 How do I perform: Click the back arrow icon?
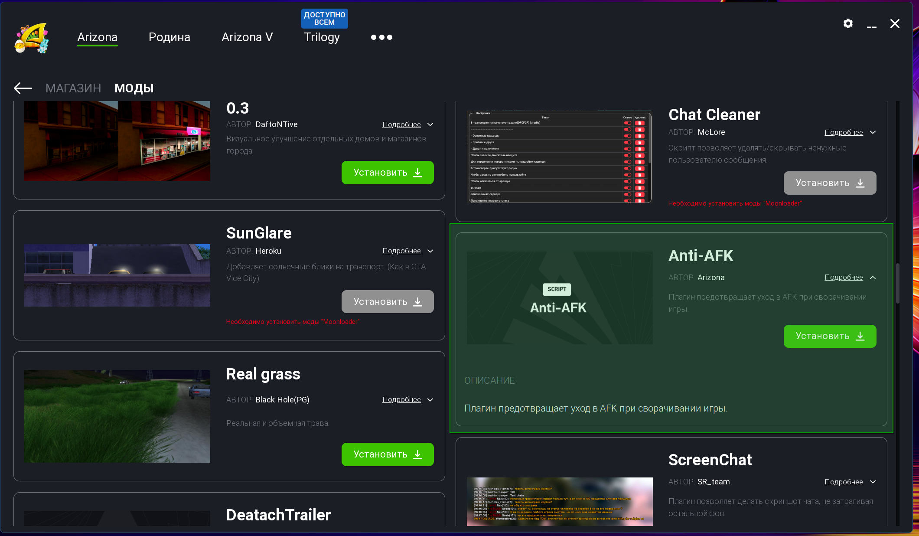(23, 88)
